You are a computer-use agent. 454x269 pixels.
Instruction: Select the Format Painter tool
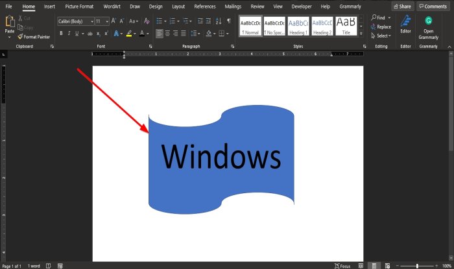click(x=34, y=37)
